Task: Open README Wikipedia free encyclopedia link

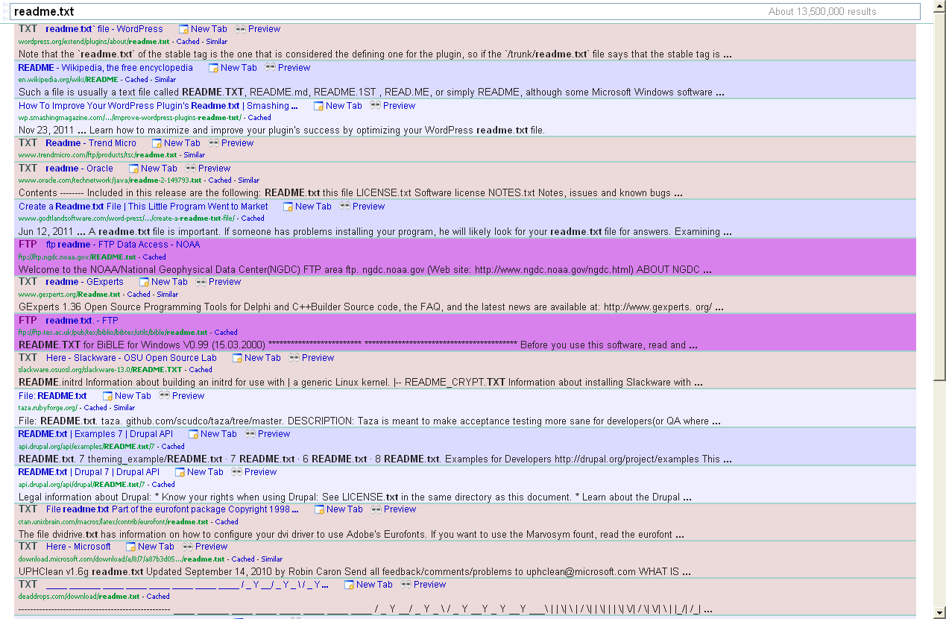Action: tap(105, 68)
